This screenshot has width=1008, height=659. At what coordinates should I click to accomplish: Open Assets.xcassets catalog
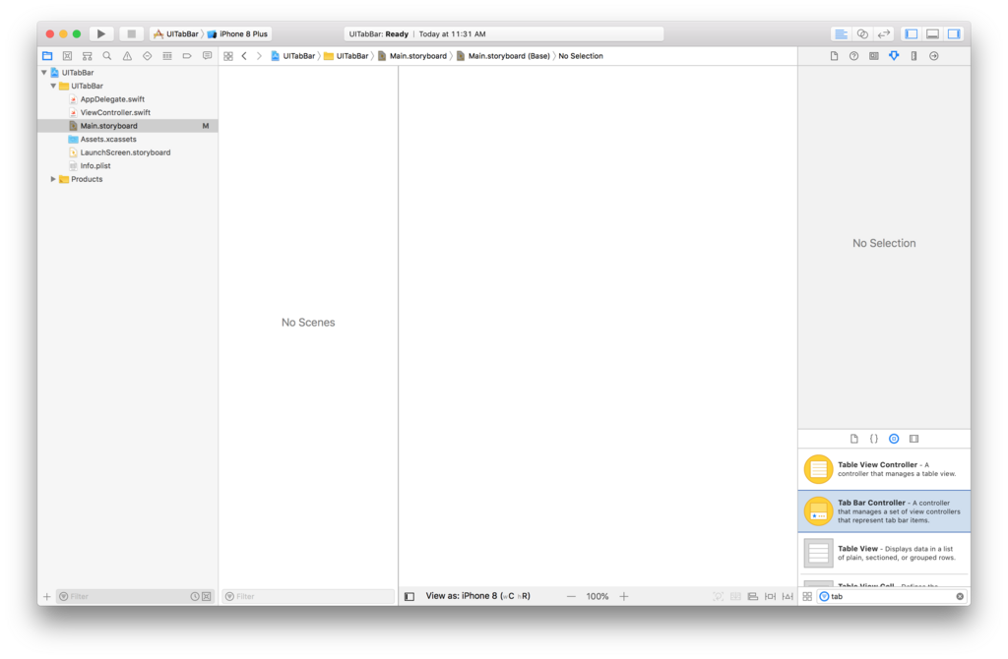tap(108, 139)
